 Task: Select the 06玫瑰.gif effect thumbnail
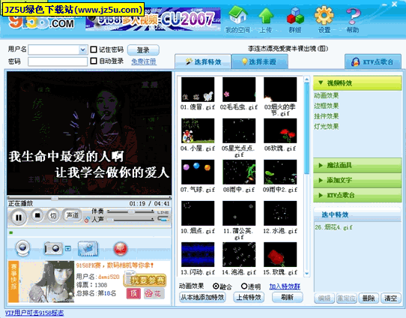(x=280, y=130)
